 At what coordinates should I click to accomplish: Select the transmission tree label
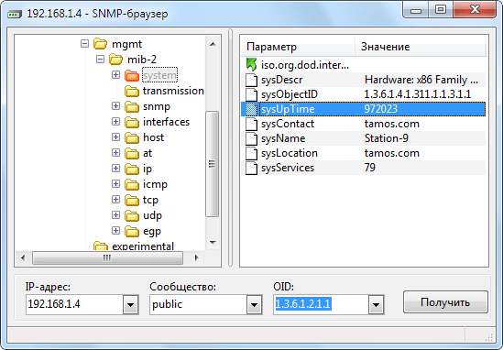[173, 91]
